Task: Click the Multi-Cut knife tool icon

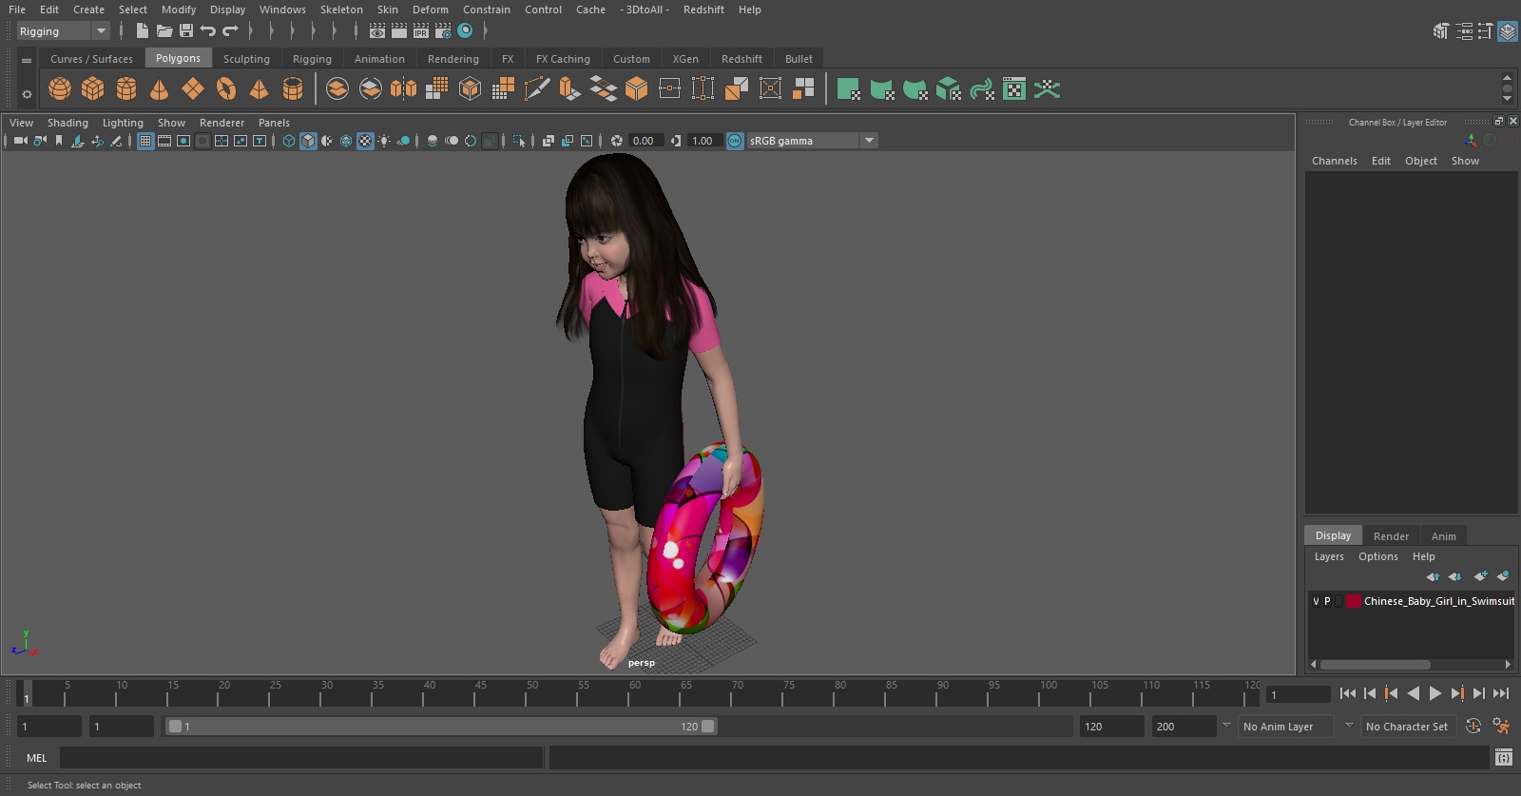Action: point(537,89)
